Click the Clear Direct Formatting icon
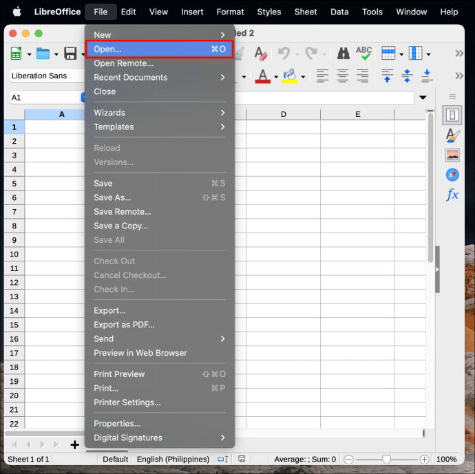Viewport: 475px width, 474px height. [x=260, y=54]
